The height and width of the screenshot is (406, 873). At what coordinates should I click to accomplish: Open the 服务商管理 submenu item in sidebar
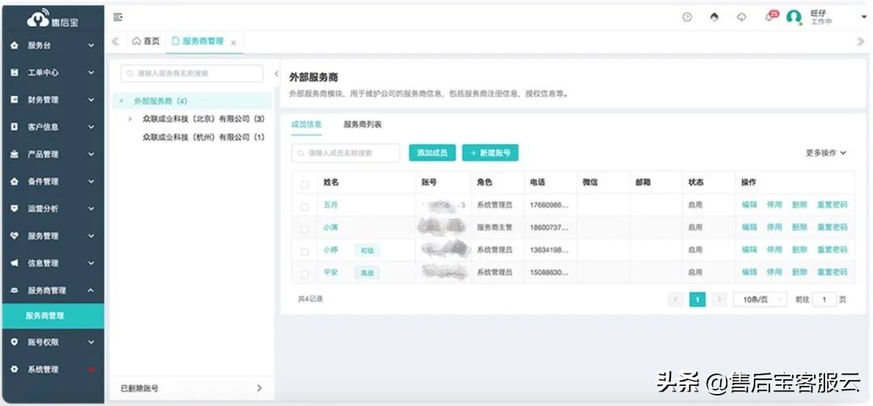pos(52,315)
